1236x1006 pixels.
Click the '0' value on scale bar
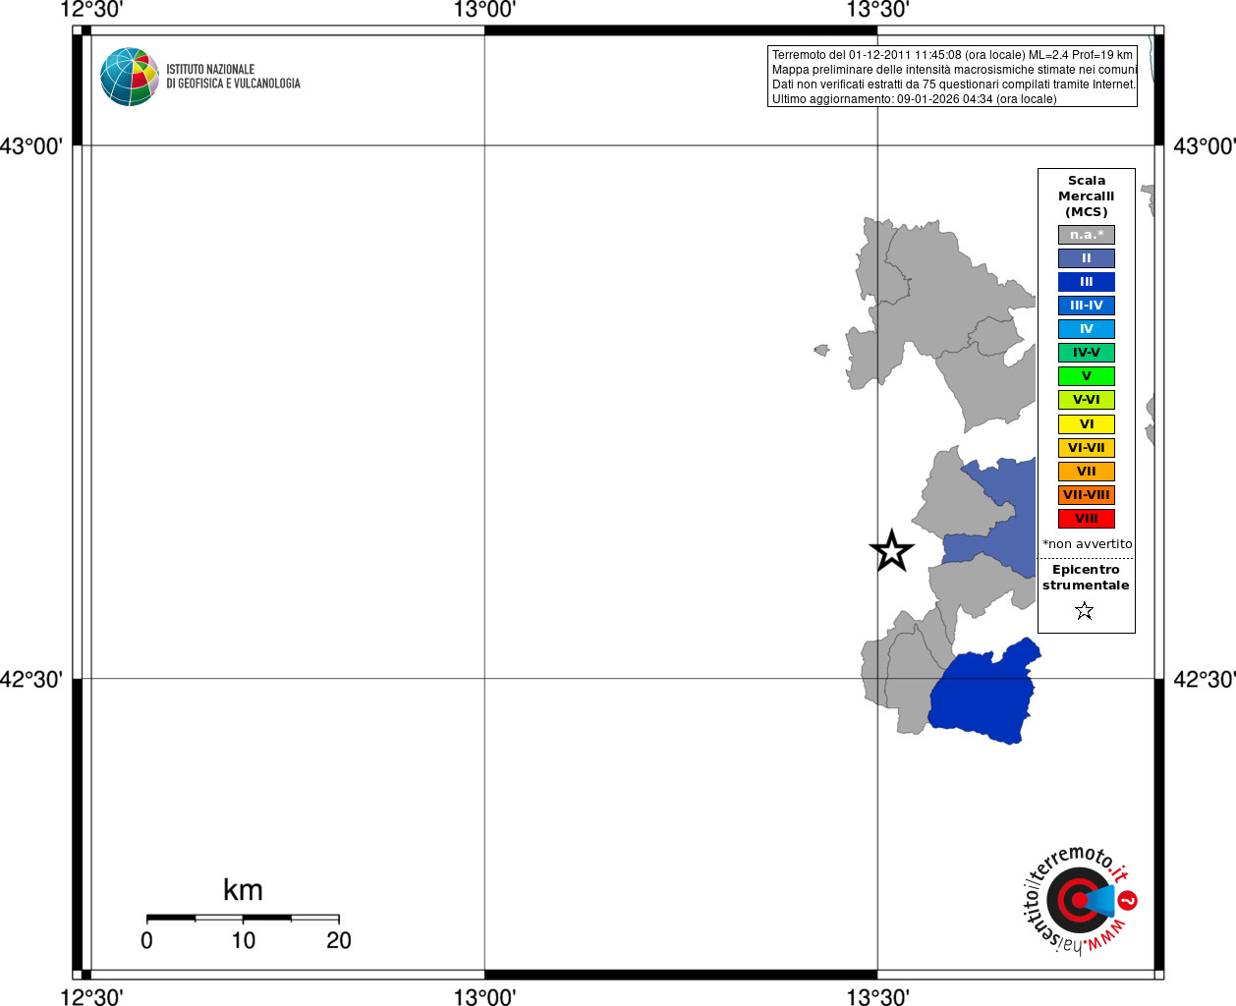(x=146, y=940)
